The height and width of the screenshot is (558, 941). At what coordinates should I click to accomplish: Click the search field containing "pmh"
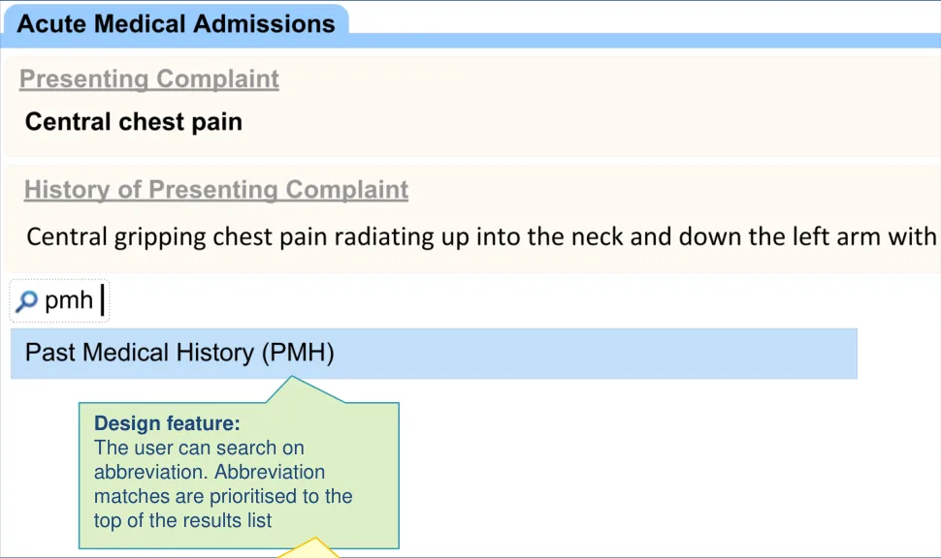70,301
